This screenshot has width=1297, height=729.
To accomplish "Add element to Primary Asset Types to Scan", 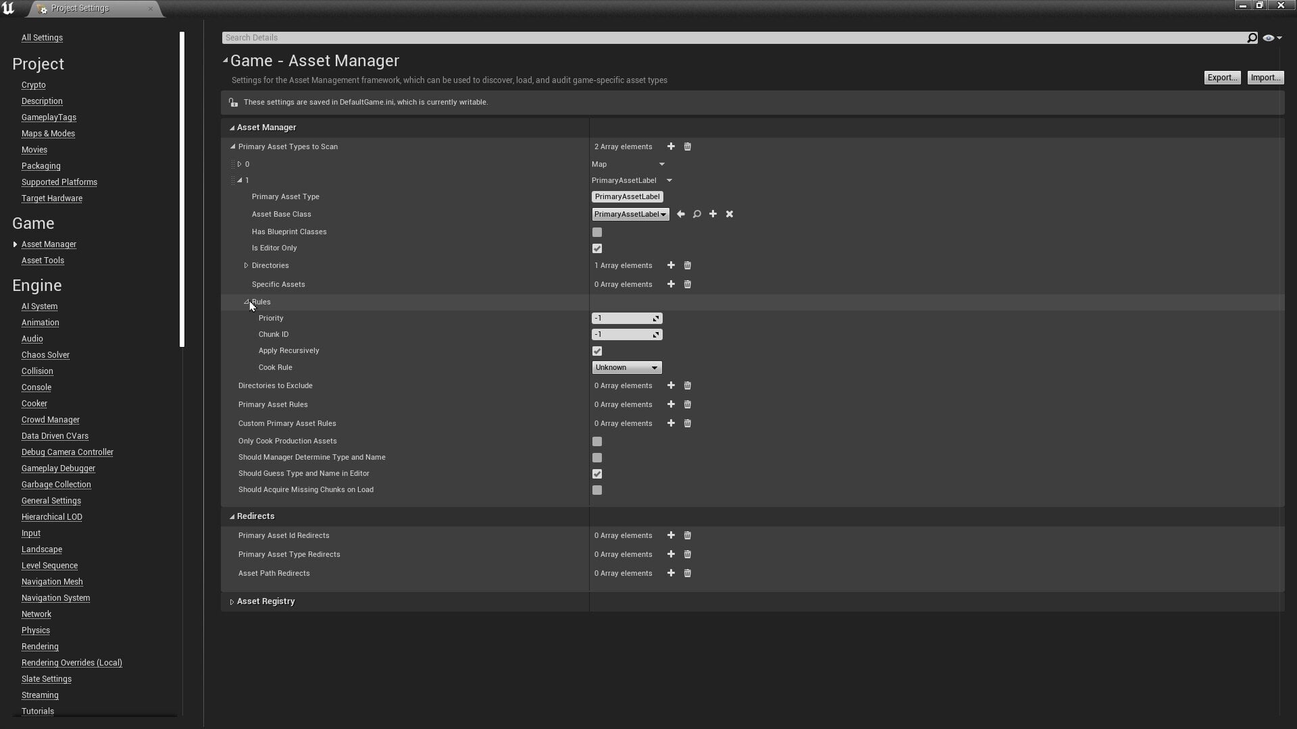I will (x=671, y=146).
